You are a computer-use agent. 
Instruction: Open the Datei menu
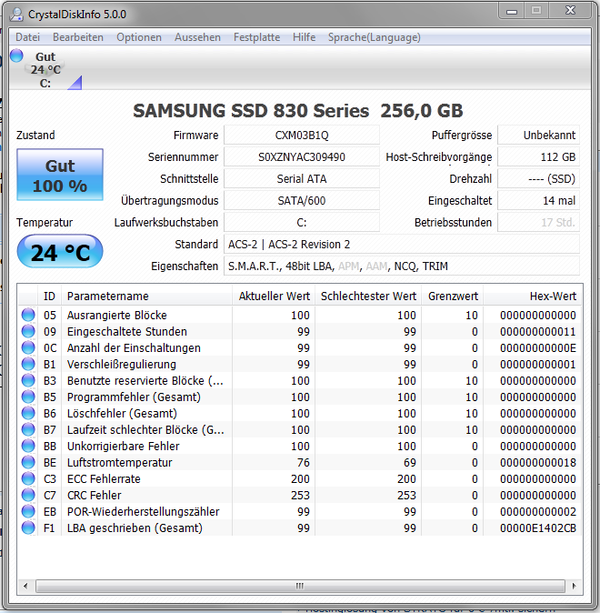[x=28, y=37]
